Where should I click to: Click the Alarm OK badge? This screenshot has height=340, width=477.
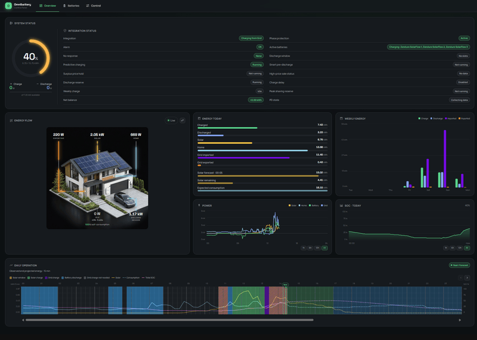click(260, 47)
